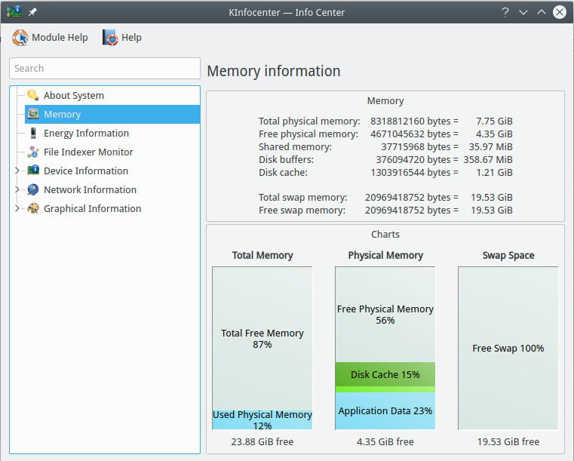Click the Free physical memory label
574x461 pixels.
pos(308,134)
